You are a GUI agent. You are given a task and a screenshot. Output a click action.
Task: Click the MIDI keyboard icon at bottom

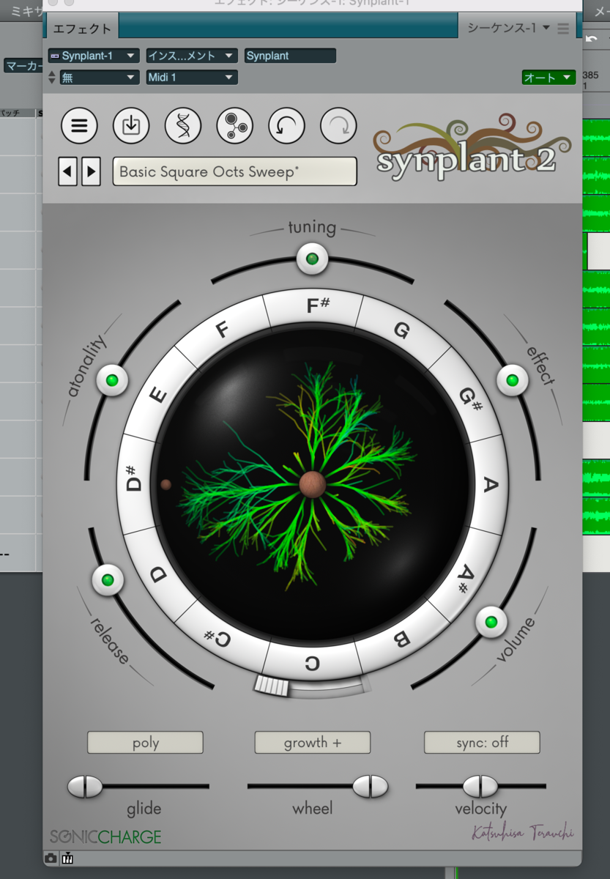click(67, 858)
